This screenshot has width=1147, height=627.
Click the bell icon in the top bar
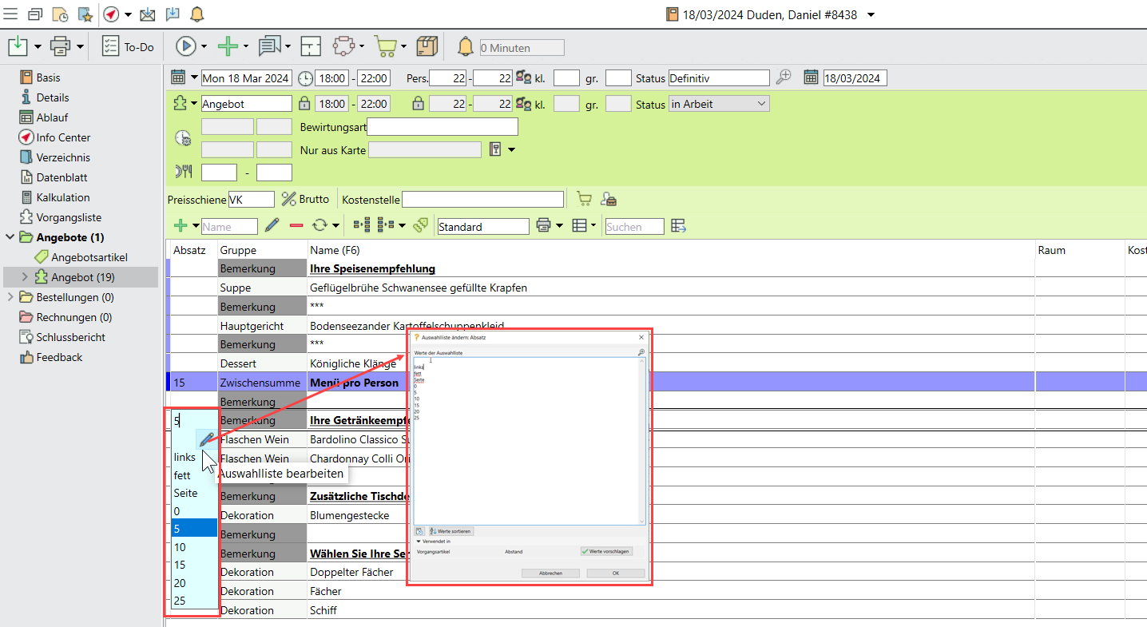click(196, 14)
